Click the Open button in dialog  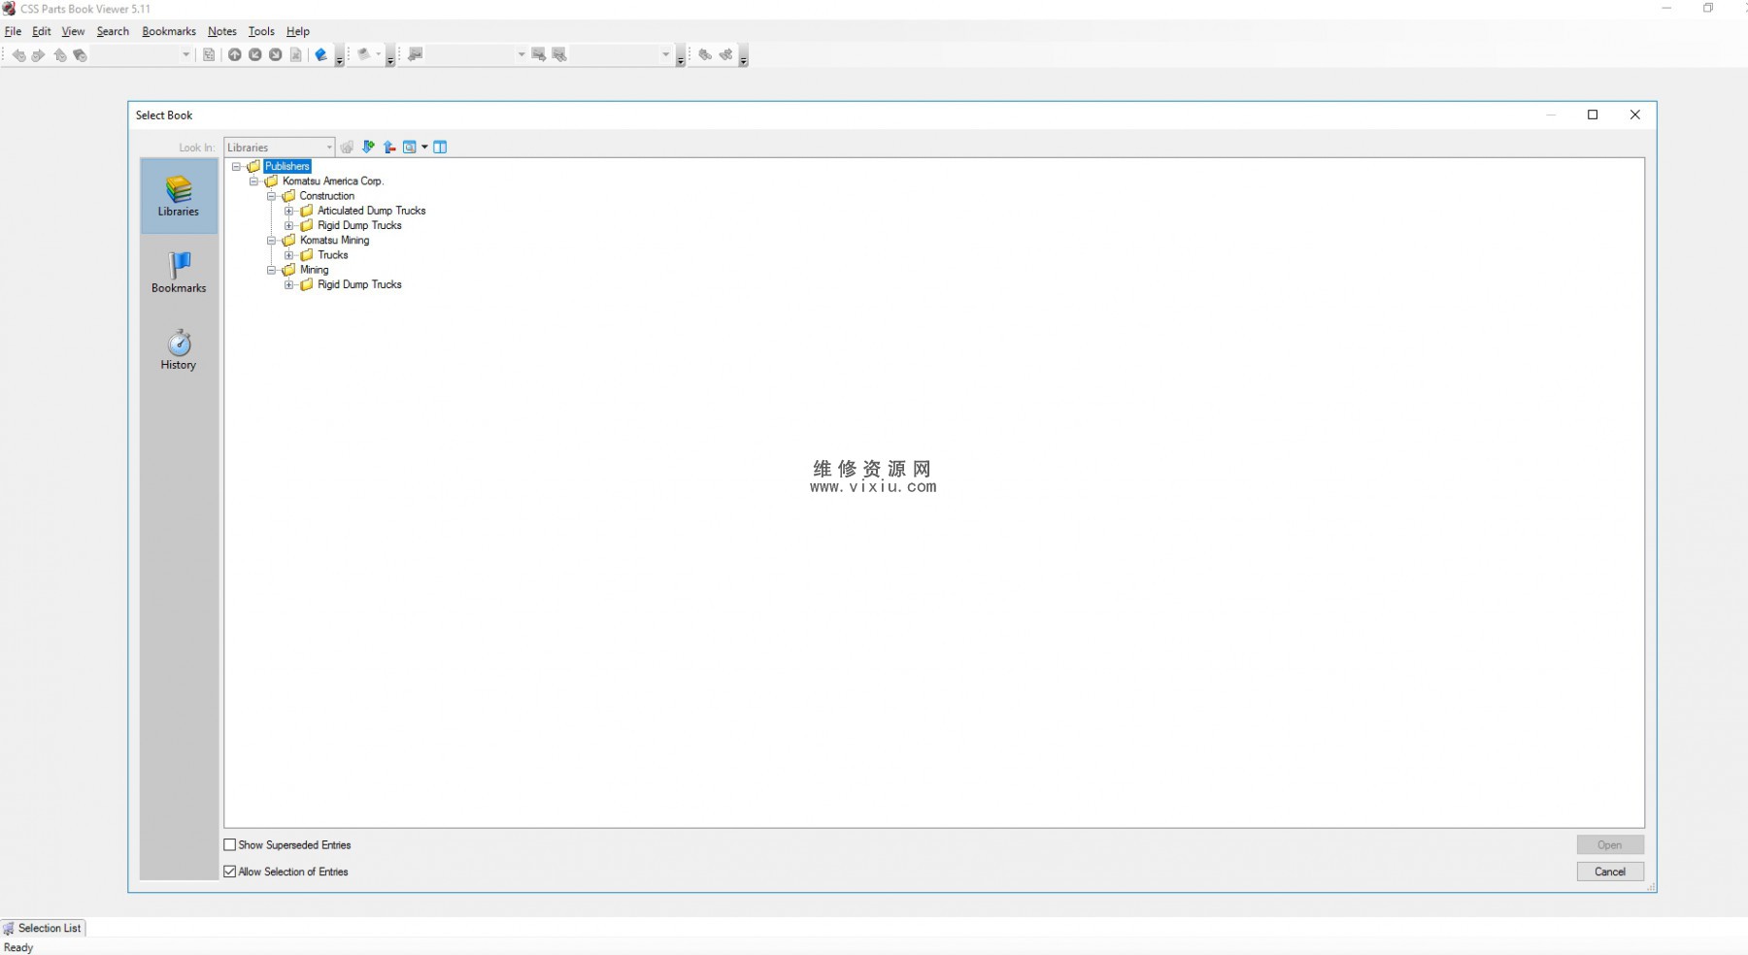pos(1610,845)
